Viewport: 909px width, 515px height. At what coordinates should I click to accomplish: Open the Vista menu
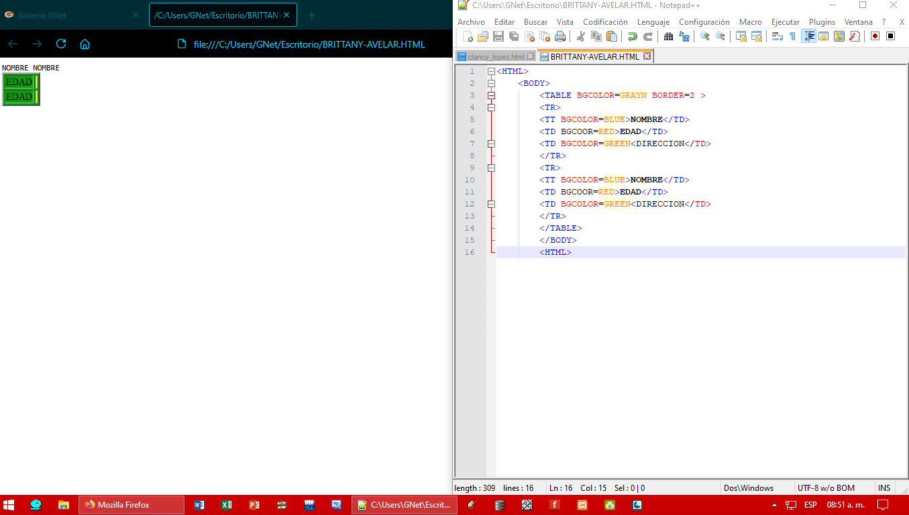[x=565, y=22]
